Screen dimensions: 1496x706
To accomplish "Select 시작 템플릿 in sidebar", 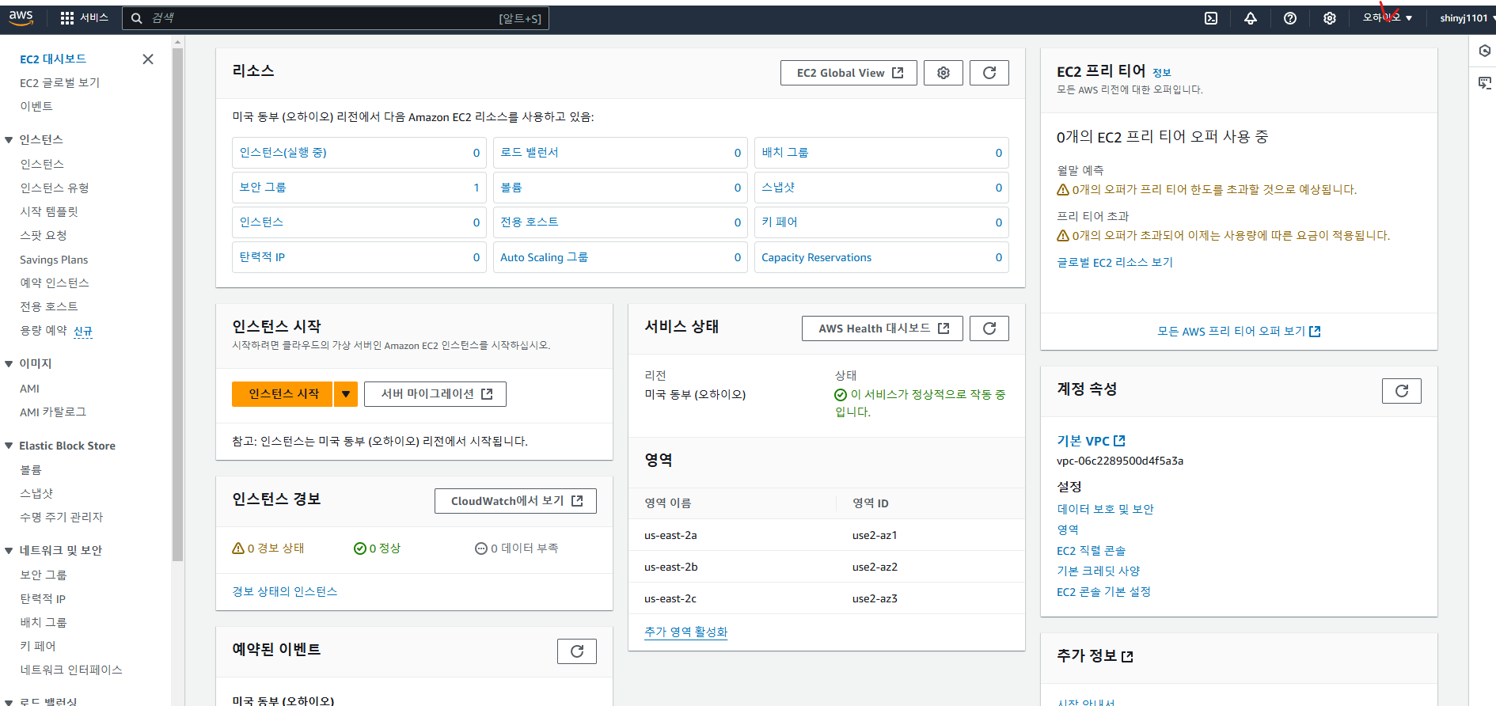I will (x=49, y=212).
